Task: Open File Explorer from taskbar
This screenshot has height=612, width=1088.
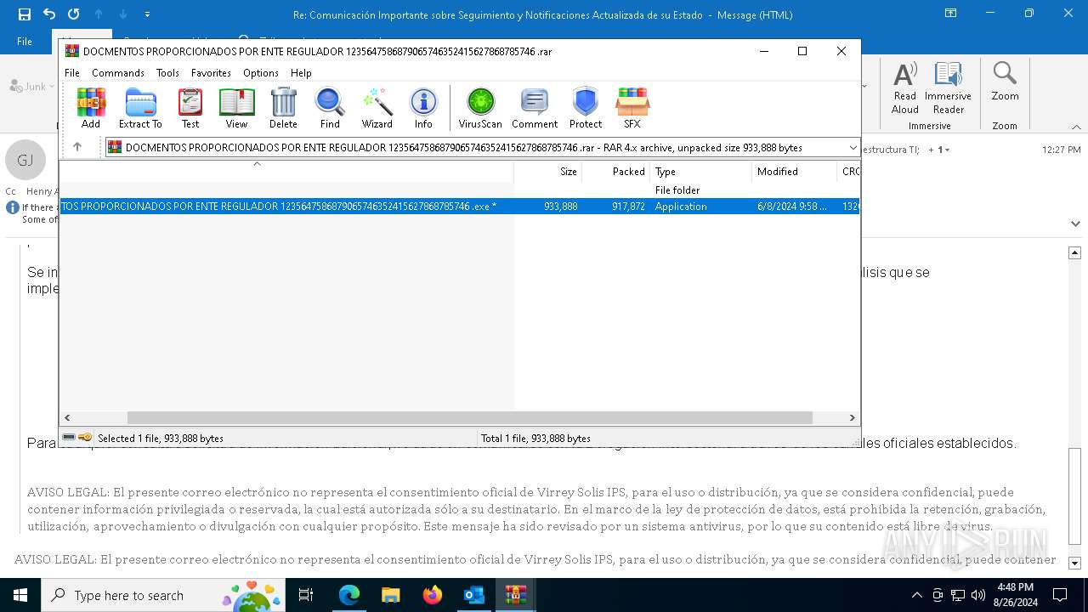Action: [391, 595]
